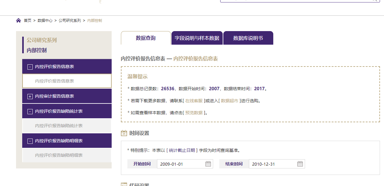This screenshot has width=384, height=186.
Task: Open the 数据超市 link
Action: pyautogui.click(x=229, y=101)
